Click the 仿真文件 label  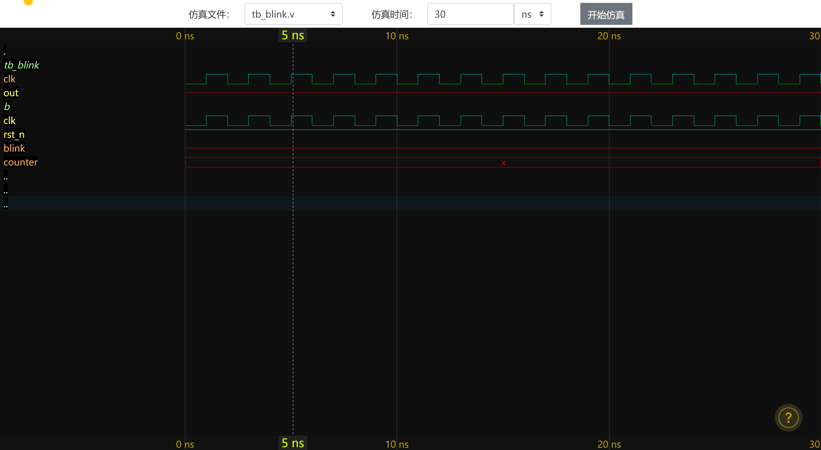[x=209, y=14]
